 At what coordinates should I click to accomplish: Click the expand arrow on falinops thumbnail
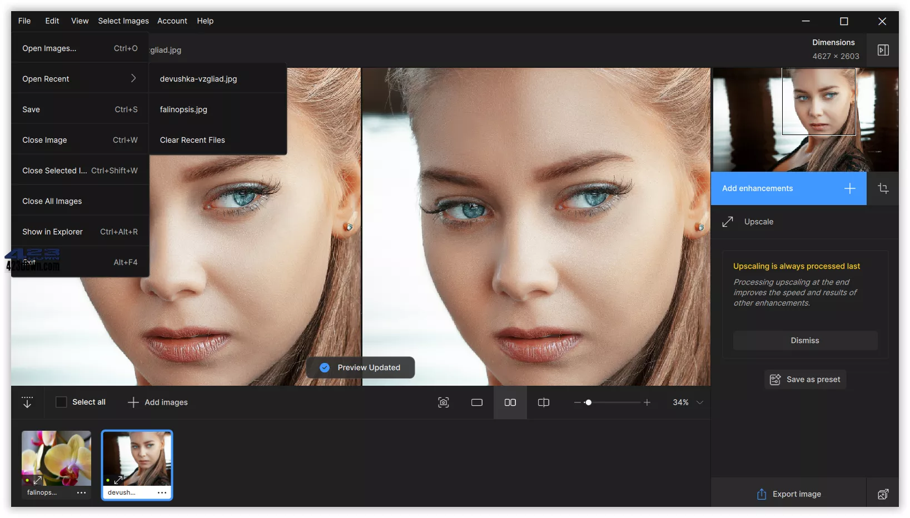[x=38, y=480]
